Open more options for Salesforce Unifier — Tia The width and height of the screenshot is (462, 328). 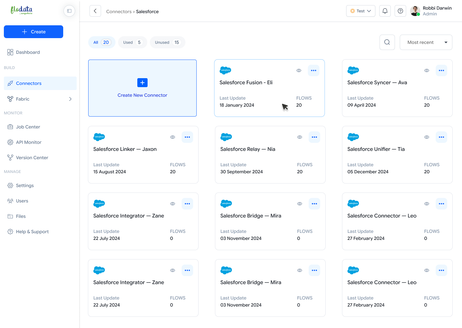tap(441, 137)
